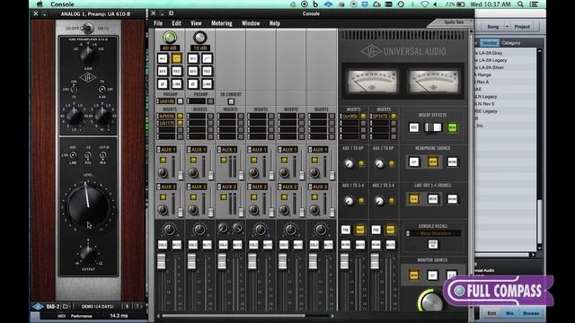This screenshot has height=323, width=575.
Task: Click the Browse button in Studio One window
Action: [x=531, y=313]
